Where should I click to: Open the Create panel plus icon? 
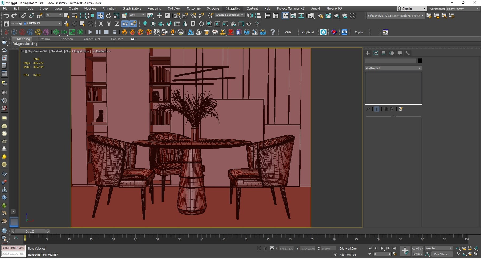point(367,53)
